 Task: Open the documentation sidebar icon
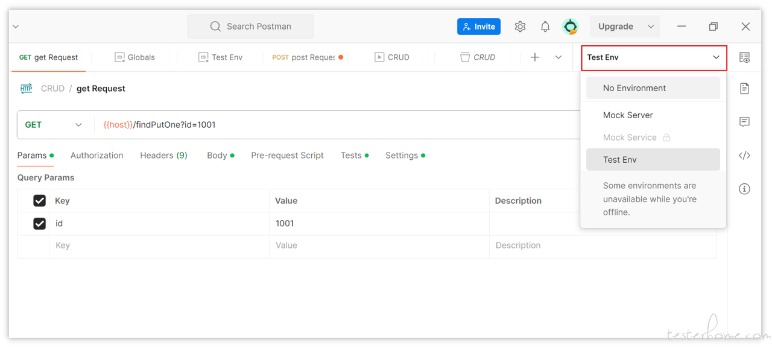[x=745, y=89]
